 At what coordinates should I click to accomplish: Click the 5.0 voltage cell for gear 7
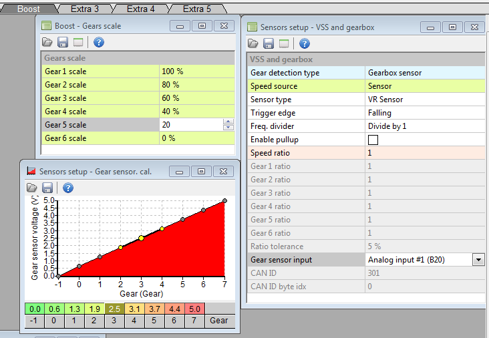193,309
